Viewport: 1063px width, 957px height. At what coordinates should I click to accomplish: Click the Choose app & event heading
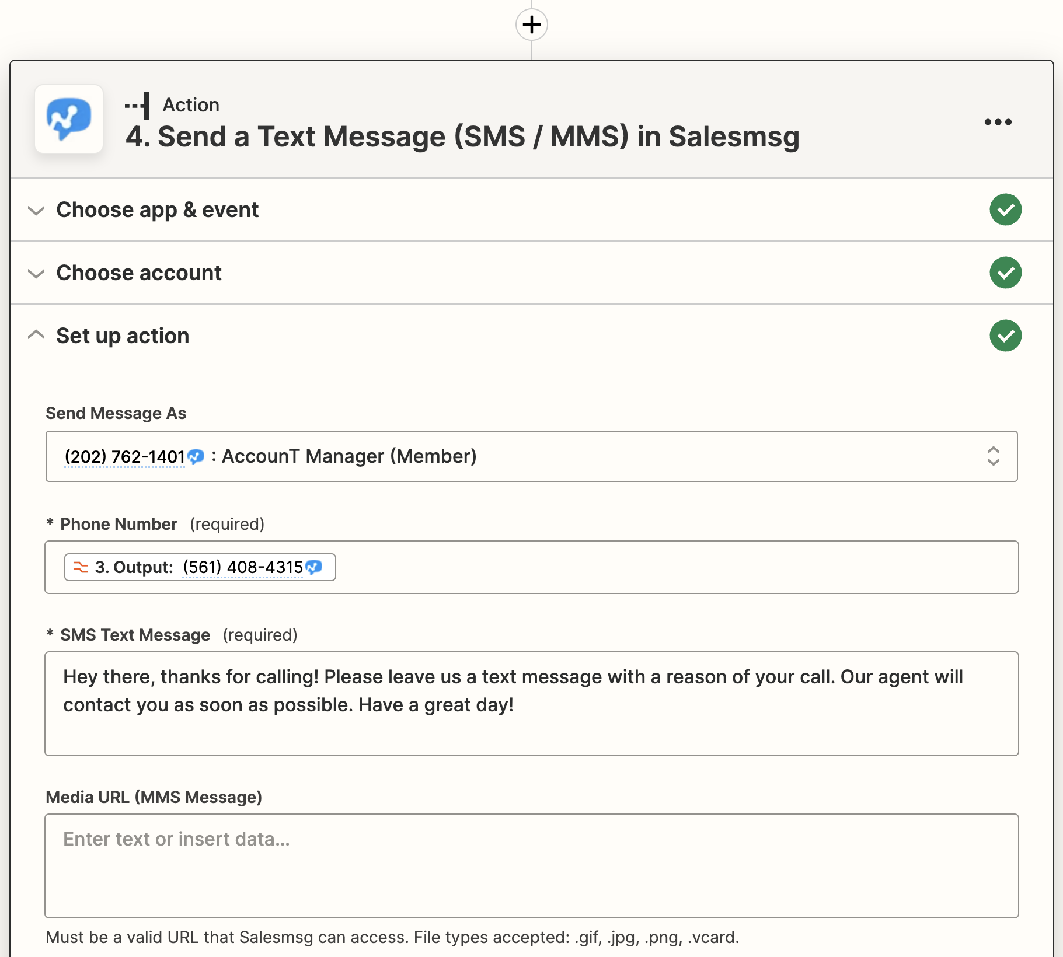click(x=157, y=209)
